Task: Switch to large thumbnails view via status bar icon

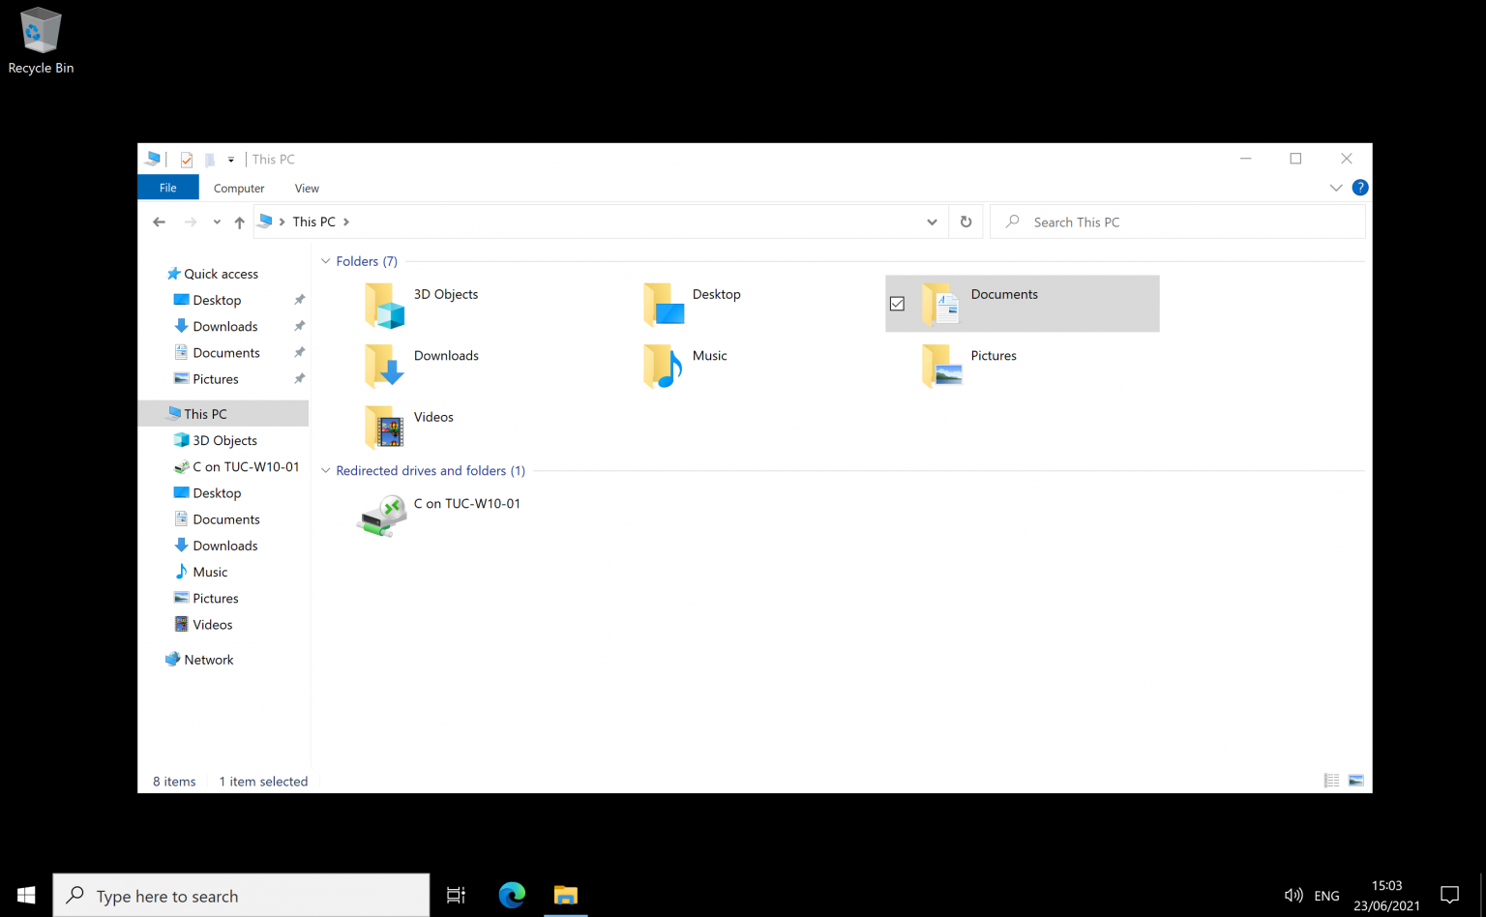Action: pos(1355,780)
